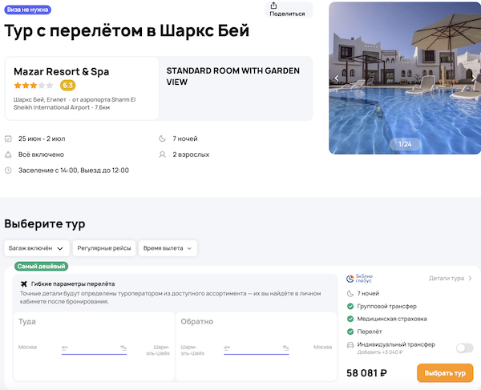Click the calendar icon beside 25 июн

pyautogui.click(x=8, y=139)
